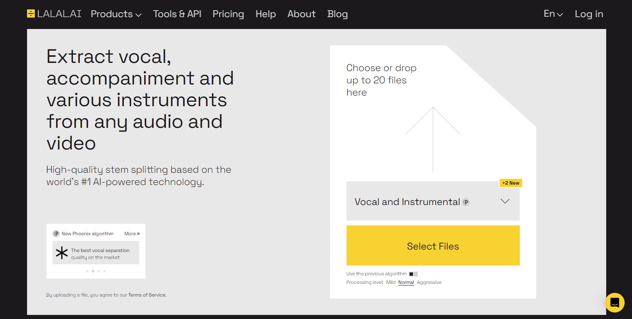Open the live chat support bubble

tap(614, 303)
